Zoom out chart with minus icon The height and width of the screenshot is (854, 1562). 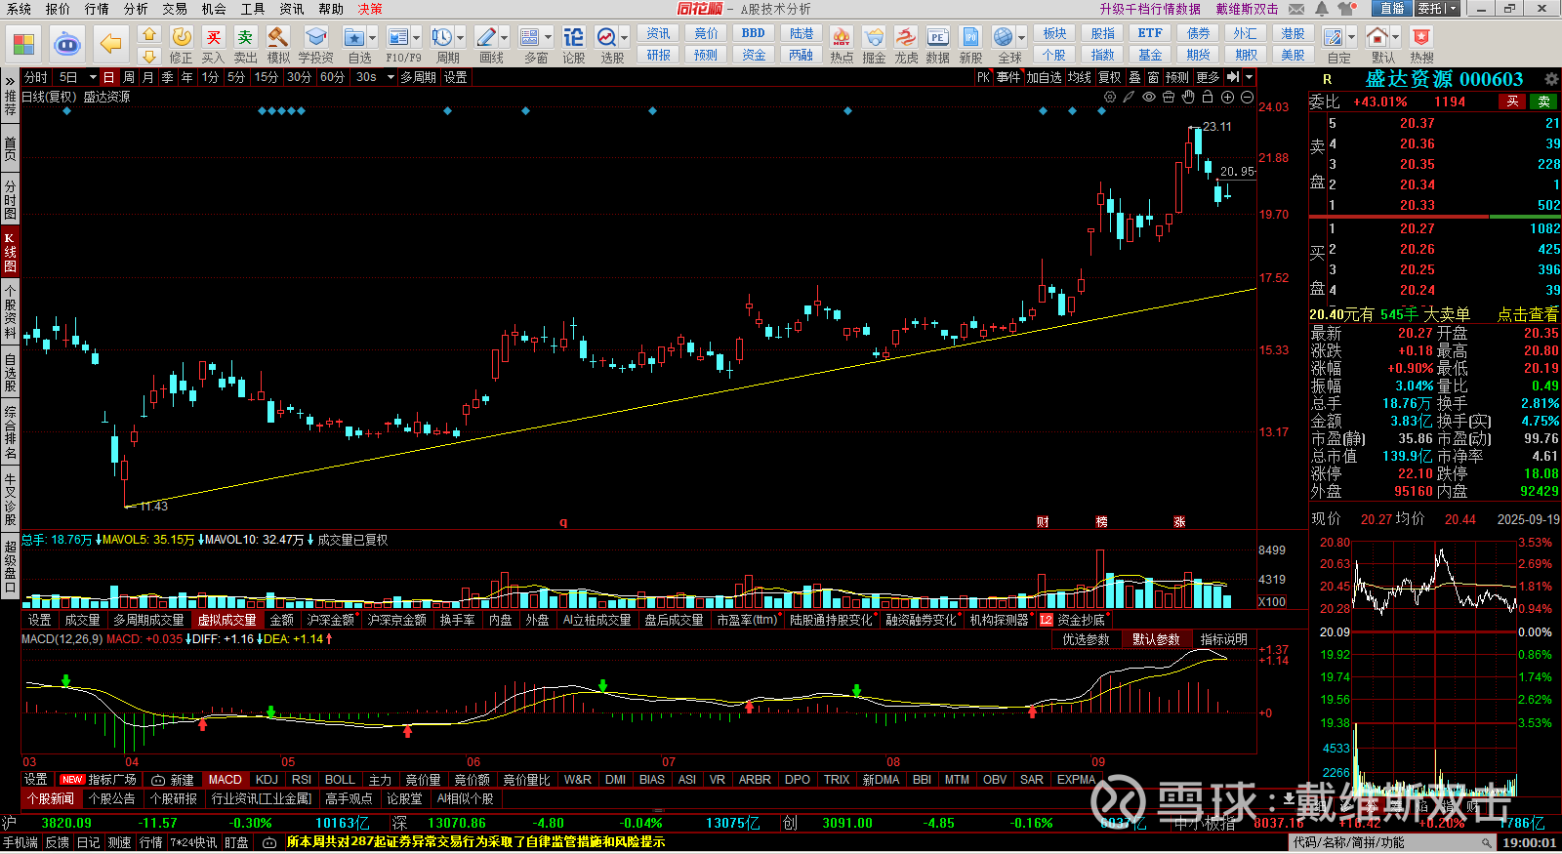tap(1247, 97)
